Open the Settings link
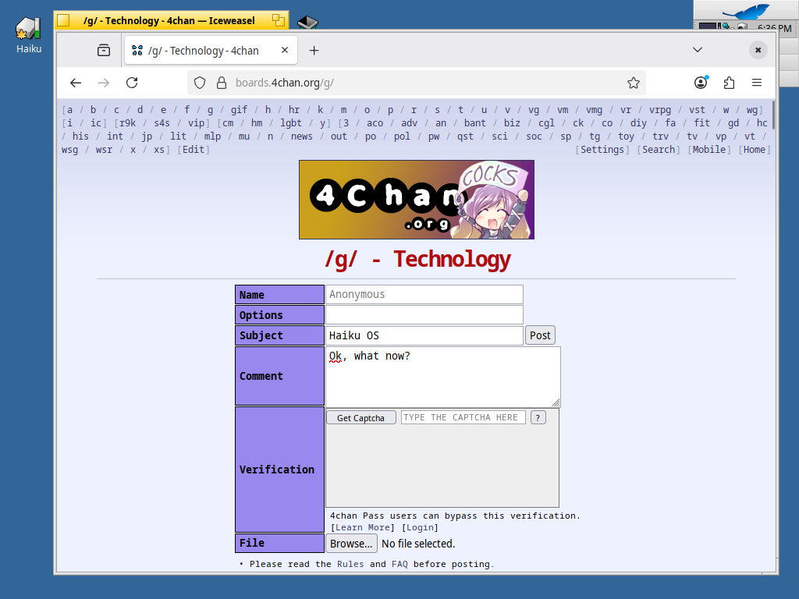The image size is (799, 599). [x=602, y=149]
